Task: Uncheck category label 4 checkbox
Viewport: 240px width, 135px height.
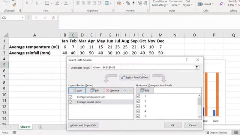Action: (x=138, y=111)
